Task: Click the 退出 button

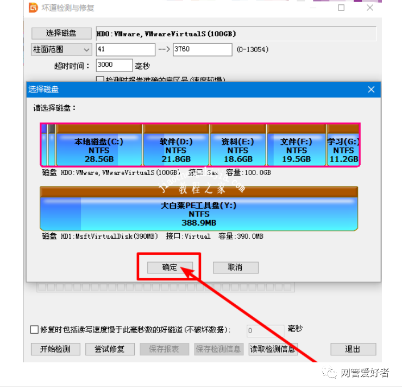Action: [x=353, y=349]
